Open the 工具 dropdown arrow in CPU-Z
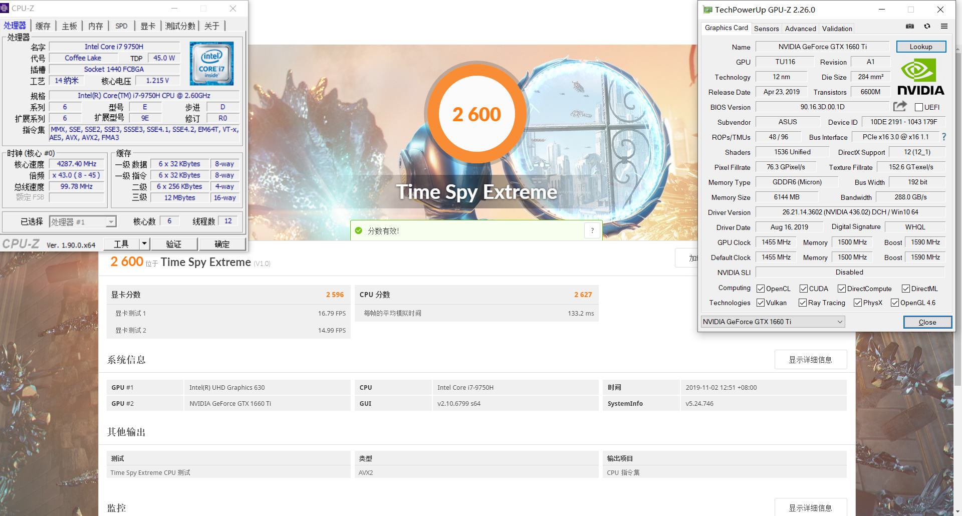Screen dimensions: 962x516 (x=144, y=244)
